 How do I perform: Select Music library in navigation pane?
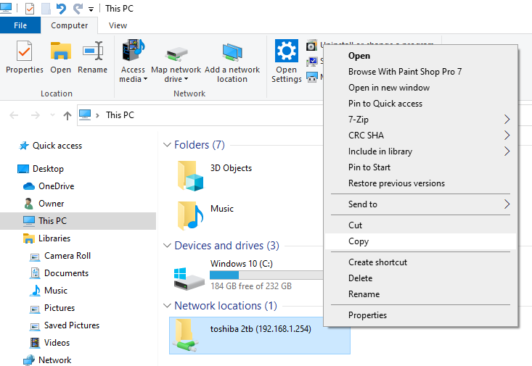(x=56, y=291)
